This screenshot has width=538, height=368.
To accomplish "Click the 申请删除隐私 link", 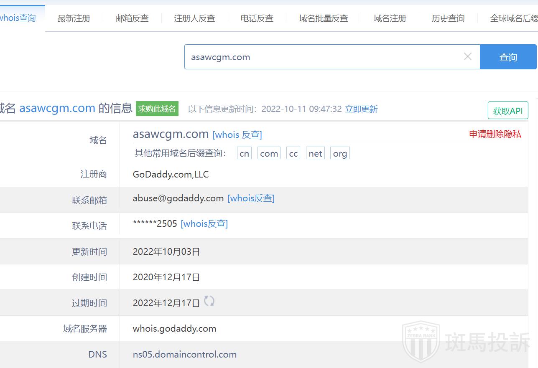I will tap(495, 134).
